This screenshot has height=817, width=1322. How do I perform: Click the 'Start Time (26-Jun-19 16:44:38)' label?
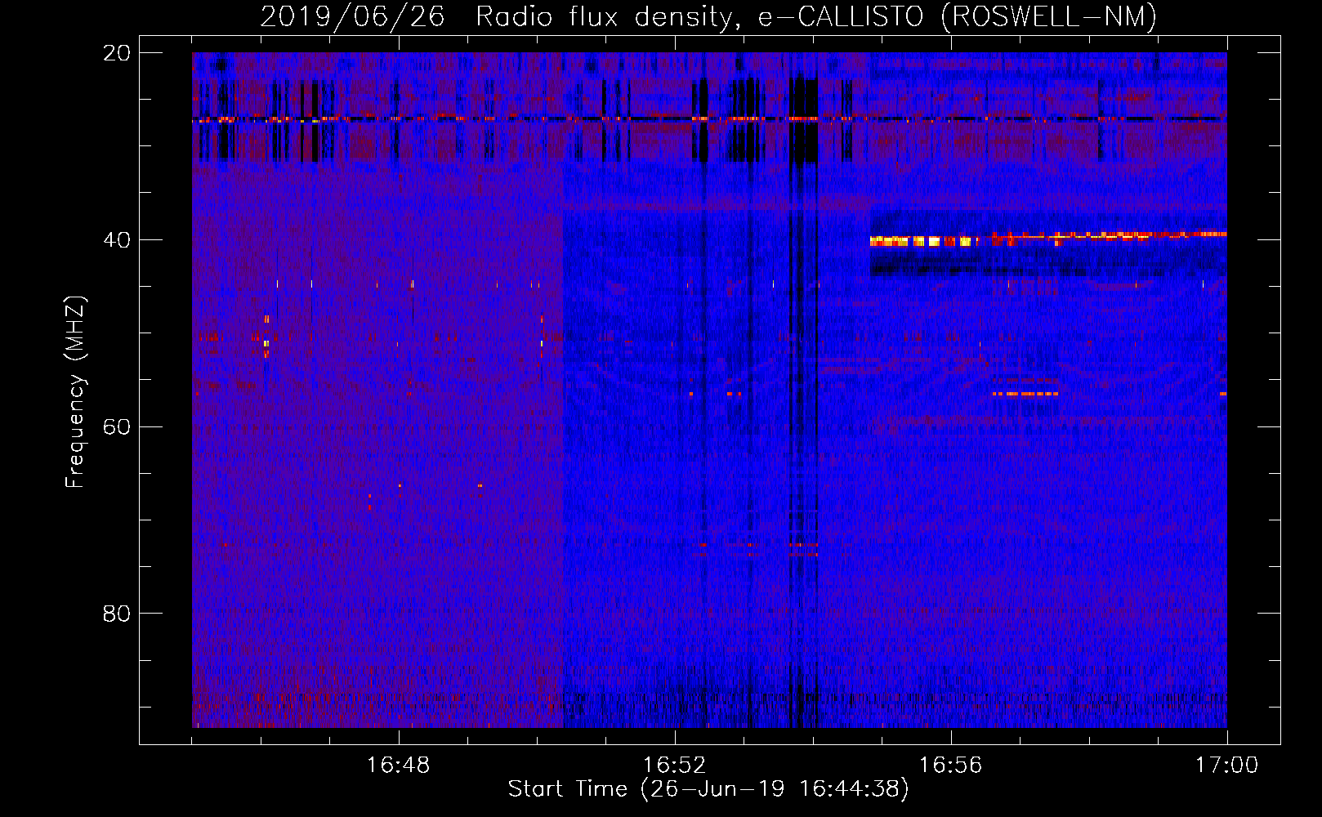[708, 789]
